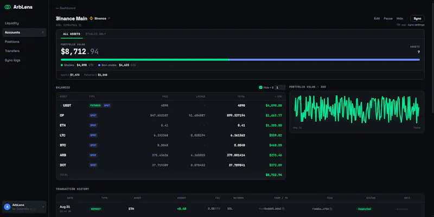Click the futures info icon beside $1,240
This screenshot has width=434, height=217.
96,75
